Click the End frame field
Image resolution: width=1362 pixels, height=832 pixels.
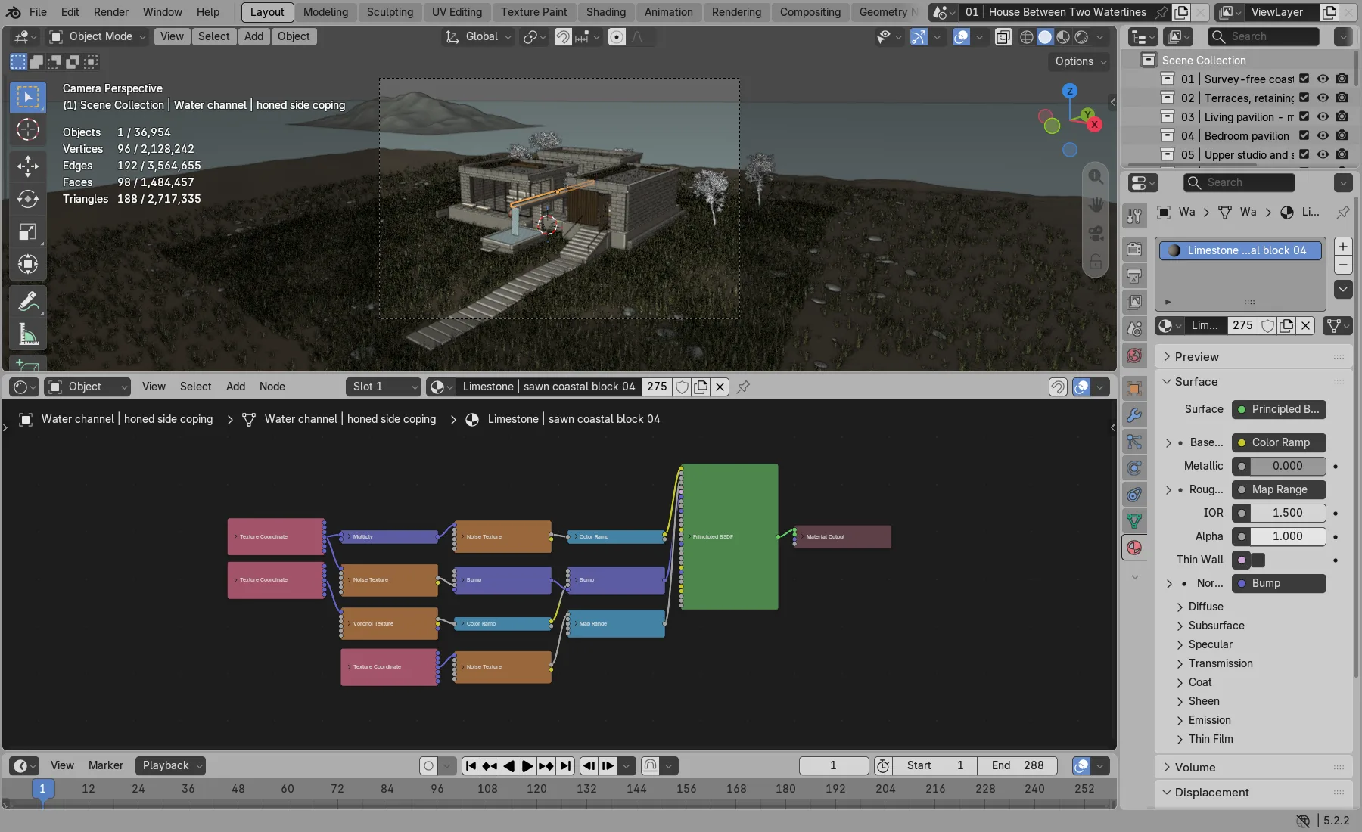[x=1018, y=765]
